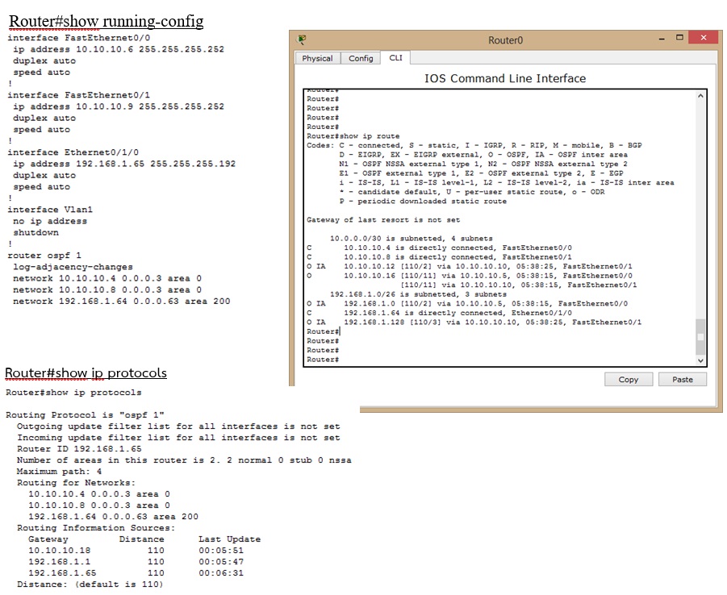Viewport: 727px width, 595px height.
Task: Click 'interface Vlan1' line
Action: (x=50, y=210)
